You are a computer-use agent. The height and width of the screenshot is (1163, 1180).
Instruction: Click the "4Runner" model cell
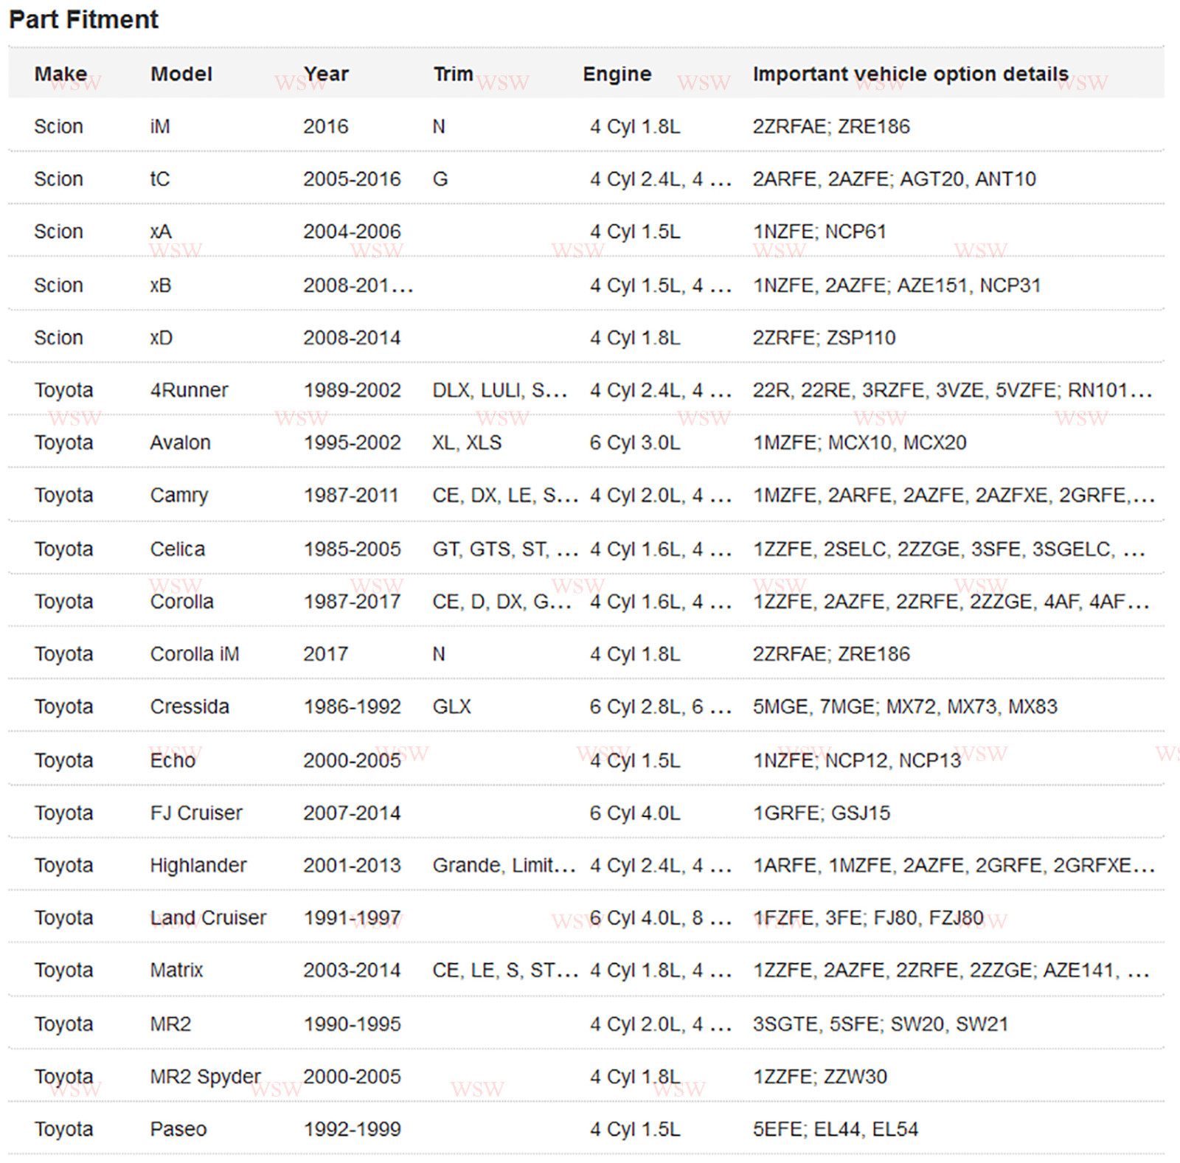pos(190,390)
